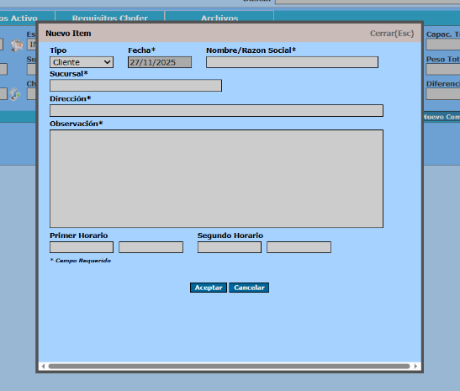Select the Dirección text field
This screenshot has height=391, width=460.
pyautogui.click(x=216, y=111)
